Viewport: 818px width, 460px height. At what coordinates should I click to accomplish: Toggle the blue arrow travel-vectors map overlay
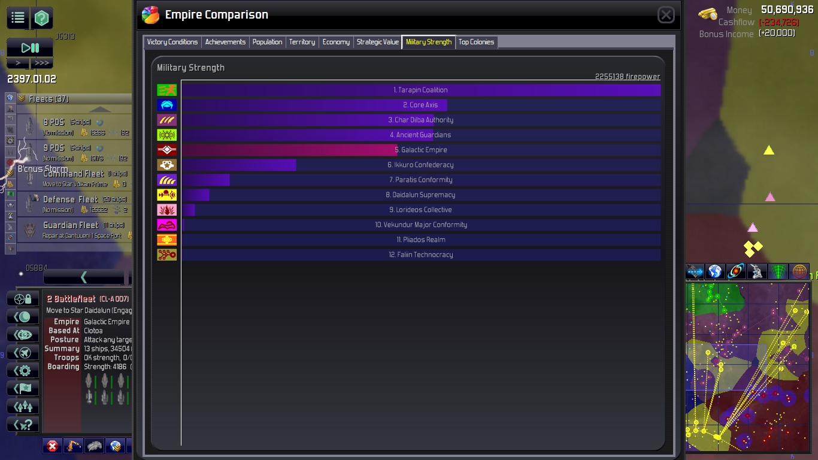695,271
